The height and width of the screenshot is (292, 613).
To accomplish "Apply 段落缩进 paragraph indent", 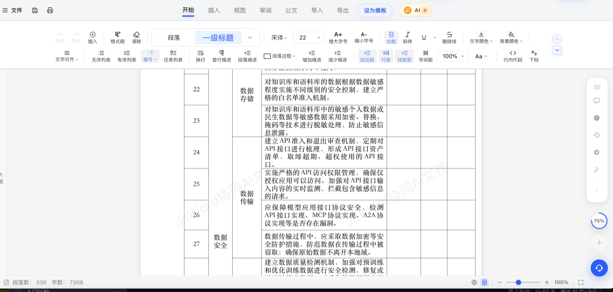I will click(x=247, y=56).
